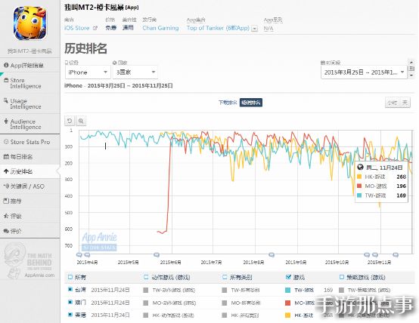
Task: Click the magnifier zoom chart icon
Action: (x=81, y=121)
